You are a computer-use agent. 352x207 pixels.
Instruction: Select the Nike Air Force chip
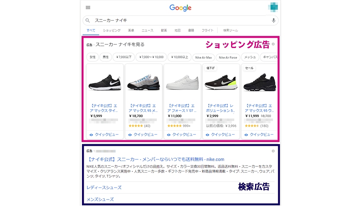[228, 58]
